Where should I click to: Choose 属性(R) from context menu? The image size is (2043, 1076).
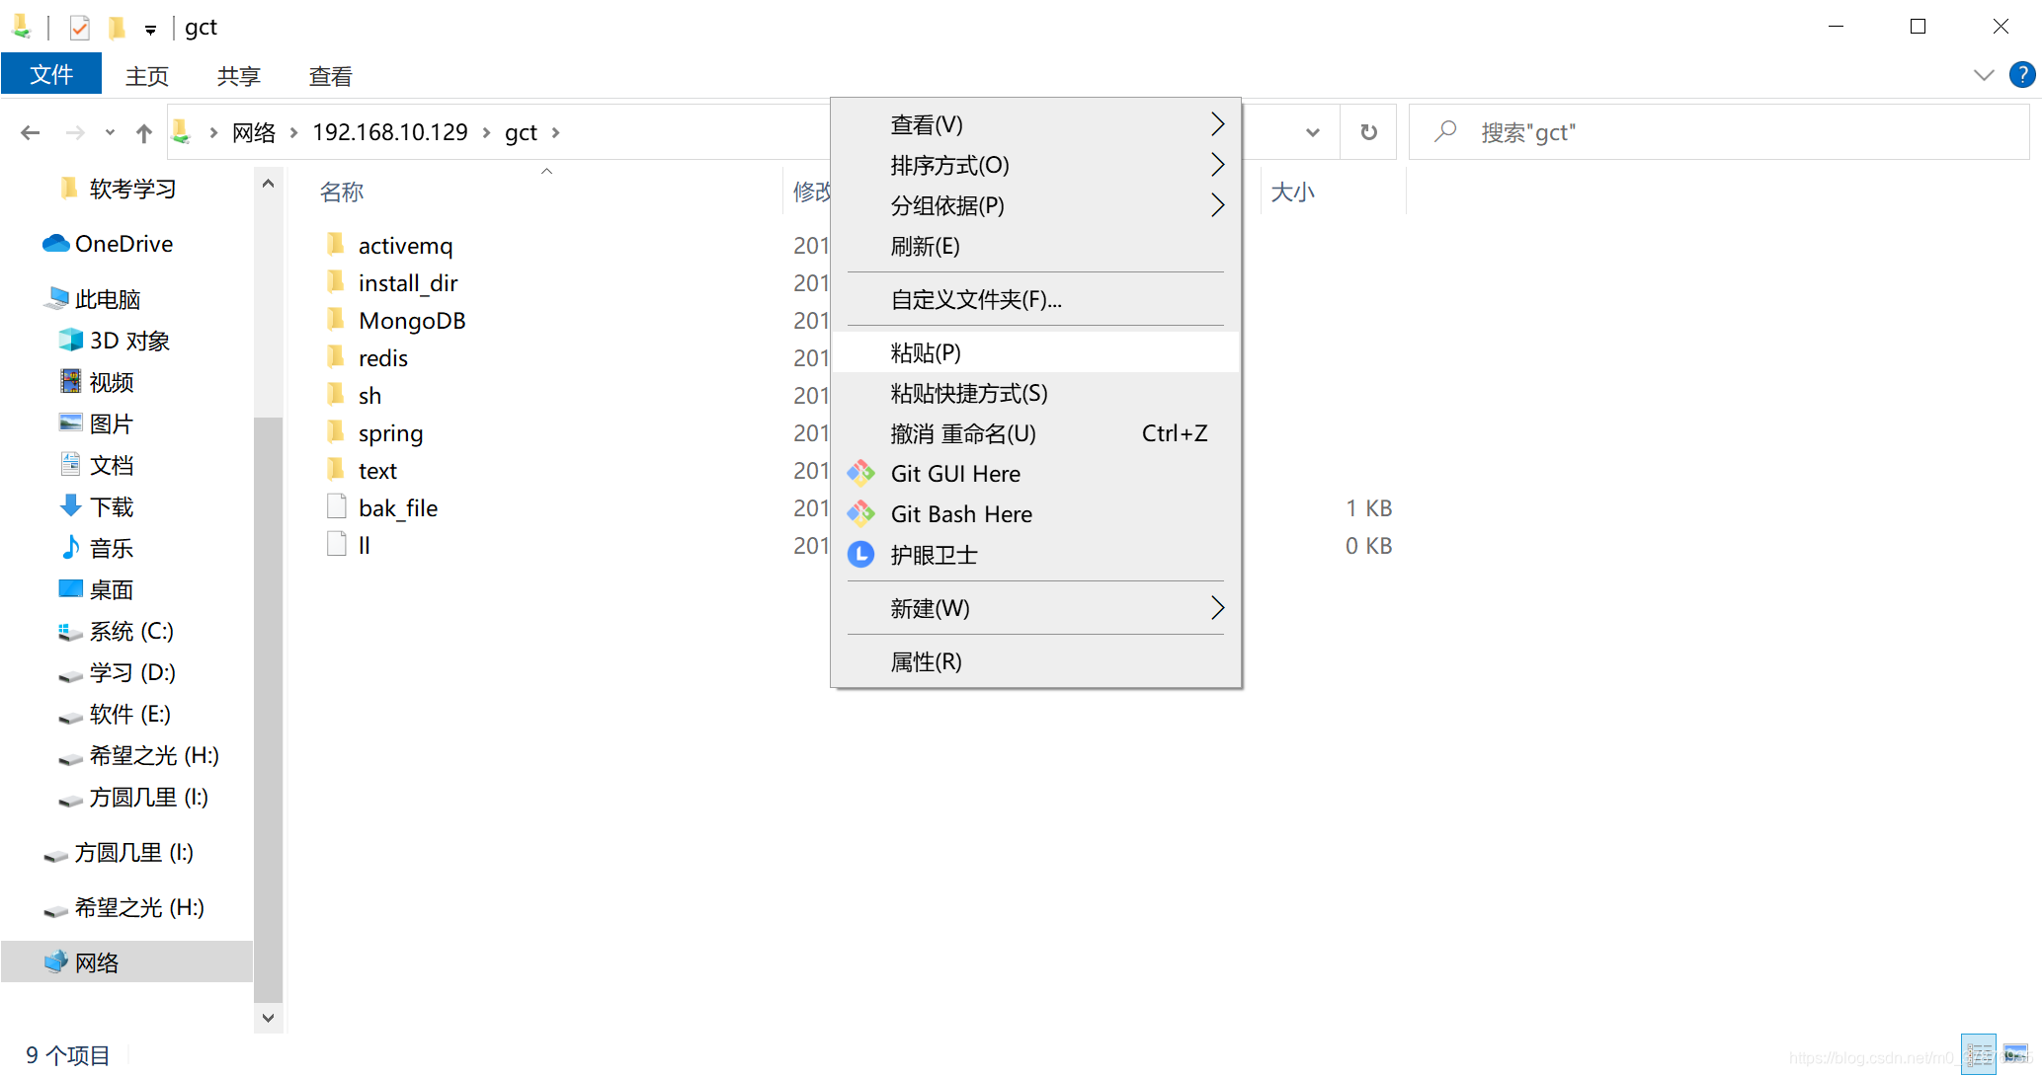pos(1035,661)
